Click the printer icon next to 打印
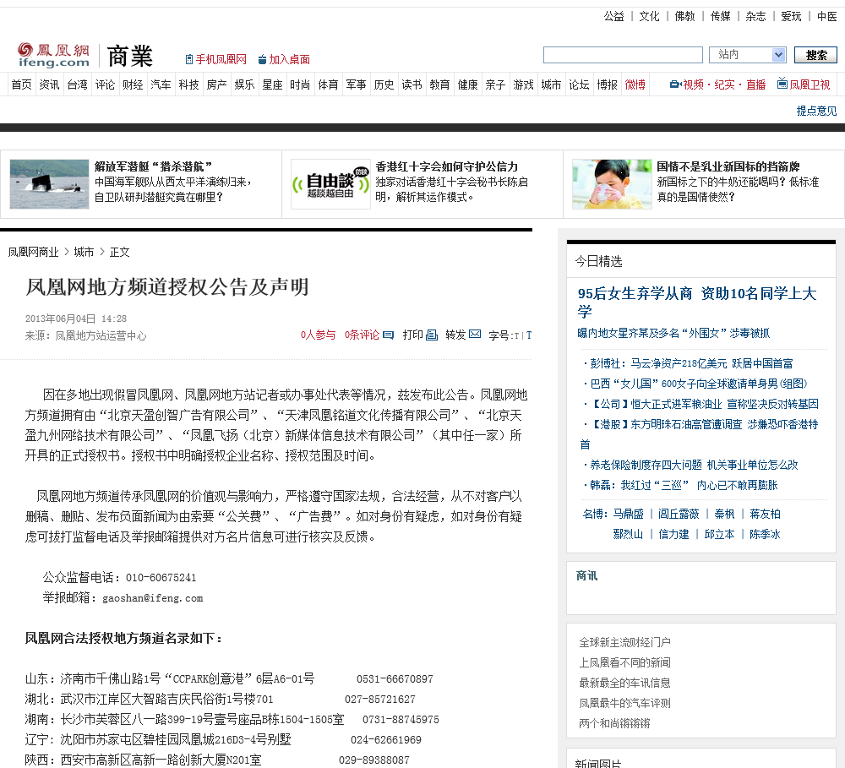845x768 pixels. click(432, 335)
